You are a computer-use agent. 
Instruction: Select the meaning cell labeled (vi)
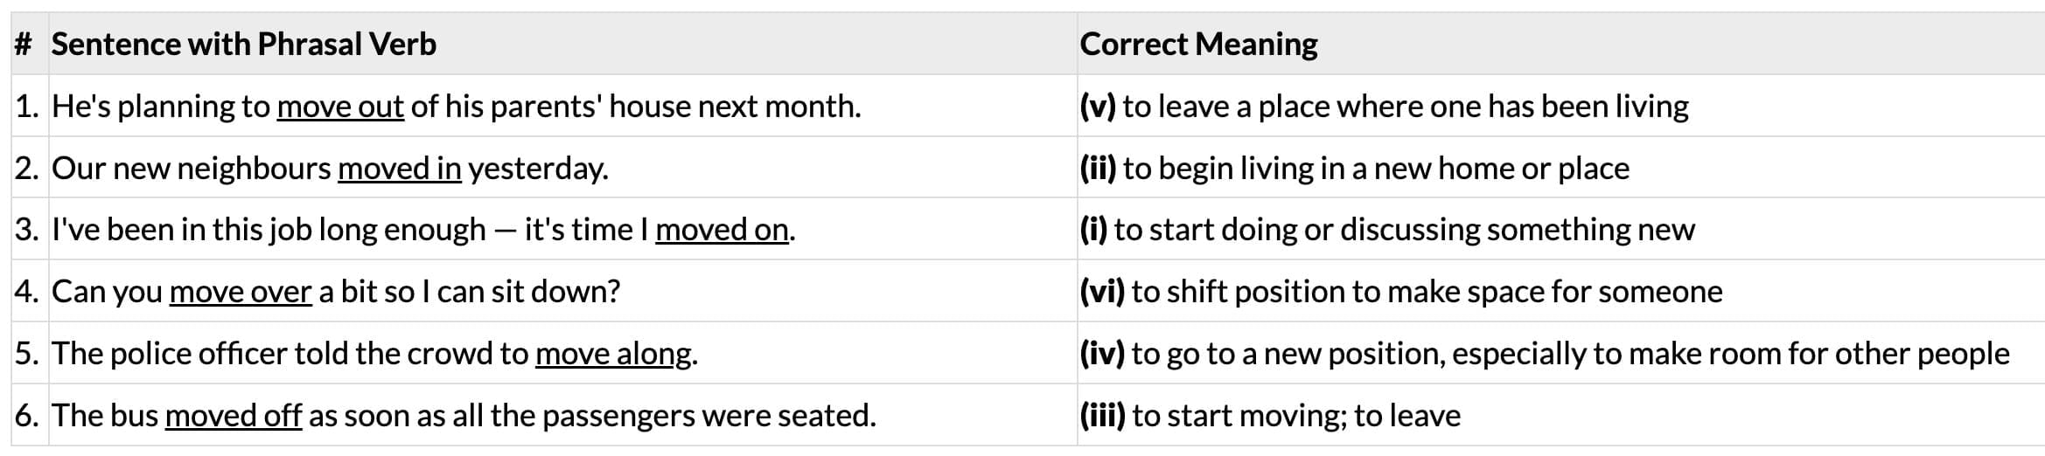(1400, 292)
